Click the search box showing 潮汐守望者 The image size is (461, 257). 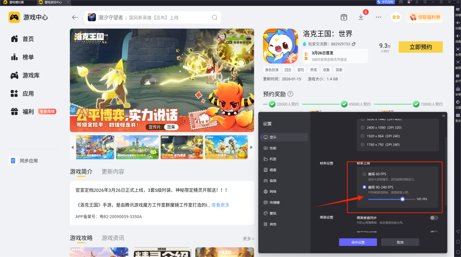tap(153, 17)
